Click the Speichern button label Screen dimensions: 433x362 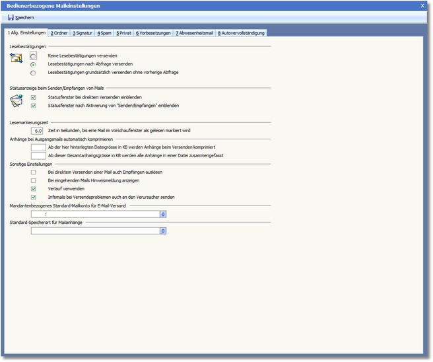[x=24, y=17]
